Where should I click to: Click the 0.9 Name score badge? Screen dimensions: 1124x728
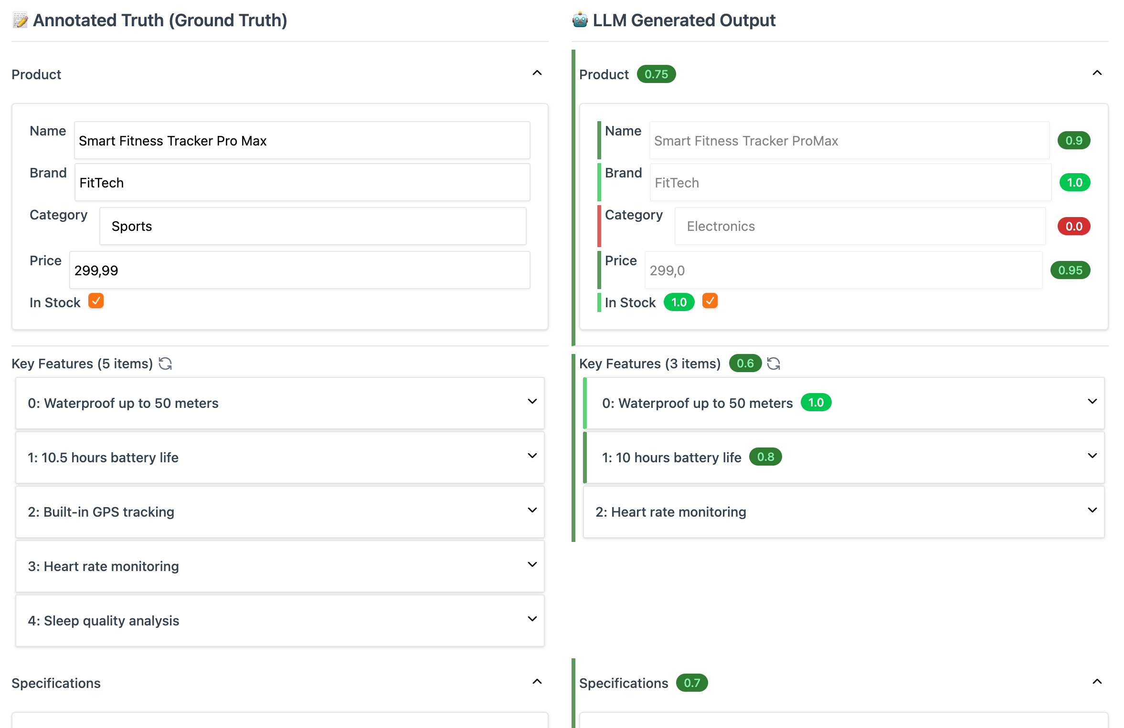pyautogui.click(x=1073, y=140)
